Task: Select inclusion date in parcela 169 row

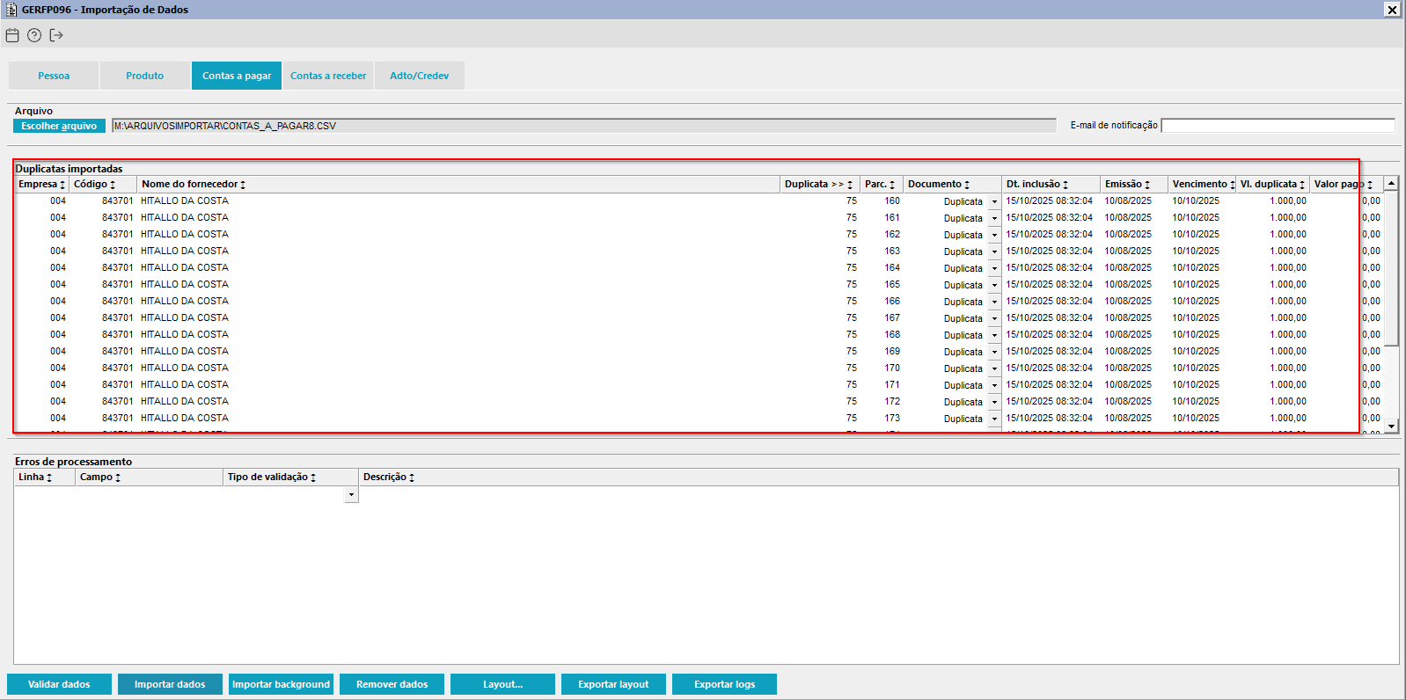Action: pyautogui.click(x=1050, y=352)
